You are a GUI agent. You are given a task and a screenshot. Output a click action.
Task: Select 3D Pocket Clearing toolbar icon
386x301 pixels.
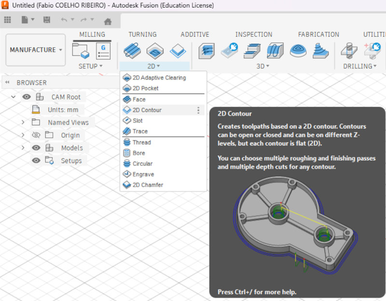[230, 50]
